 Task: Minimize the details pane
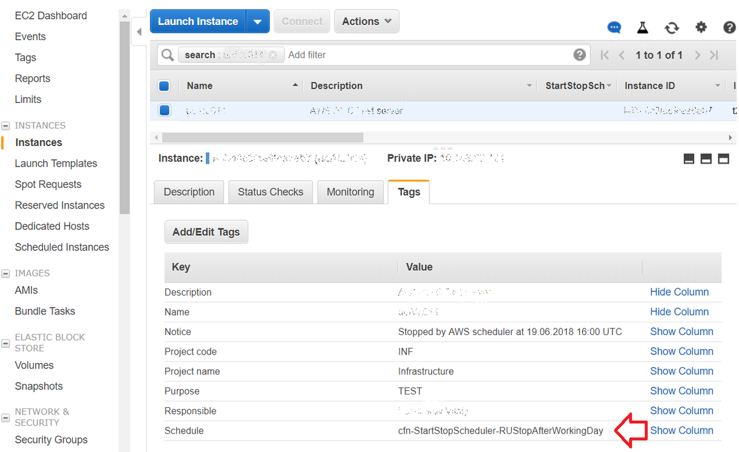click(689, 159)
